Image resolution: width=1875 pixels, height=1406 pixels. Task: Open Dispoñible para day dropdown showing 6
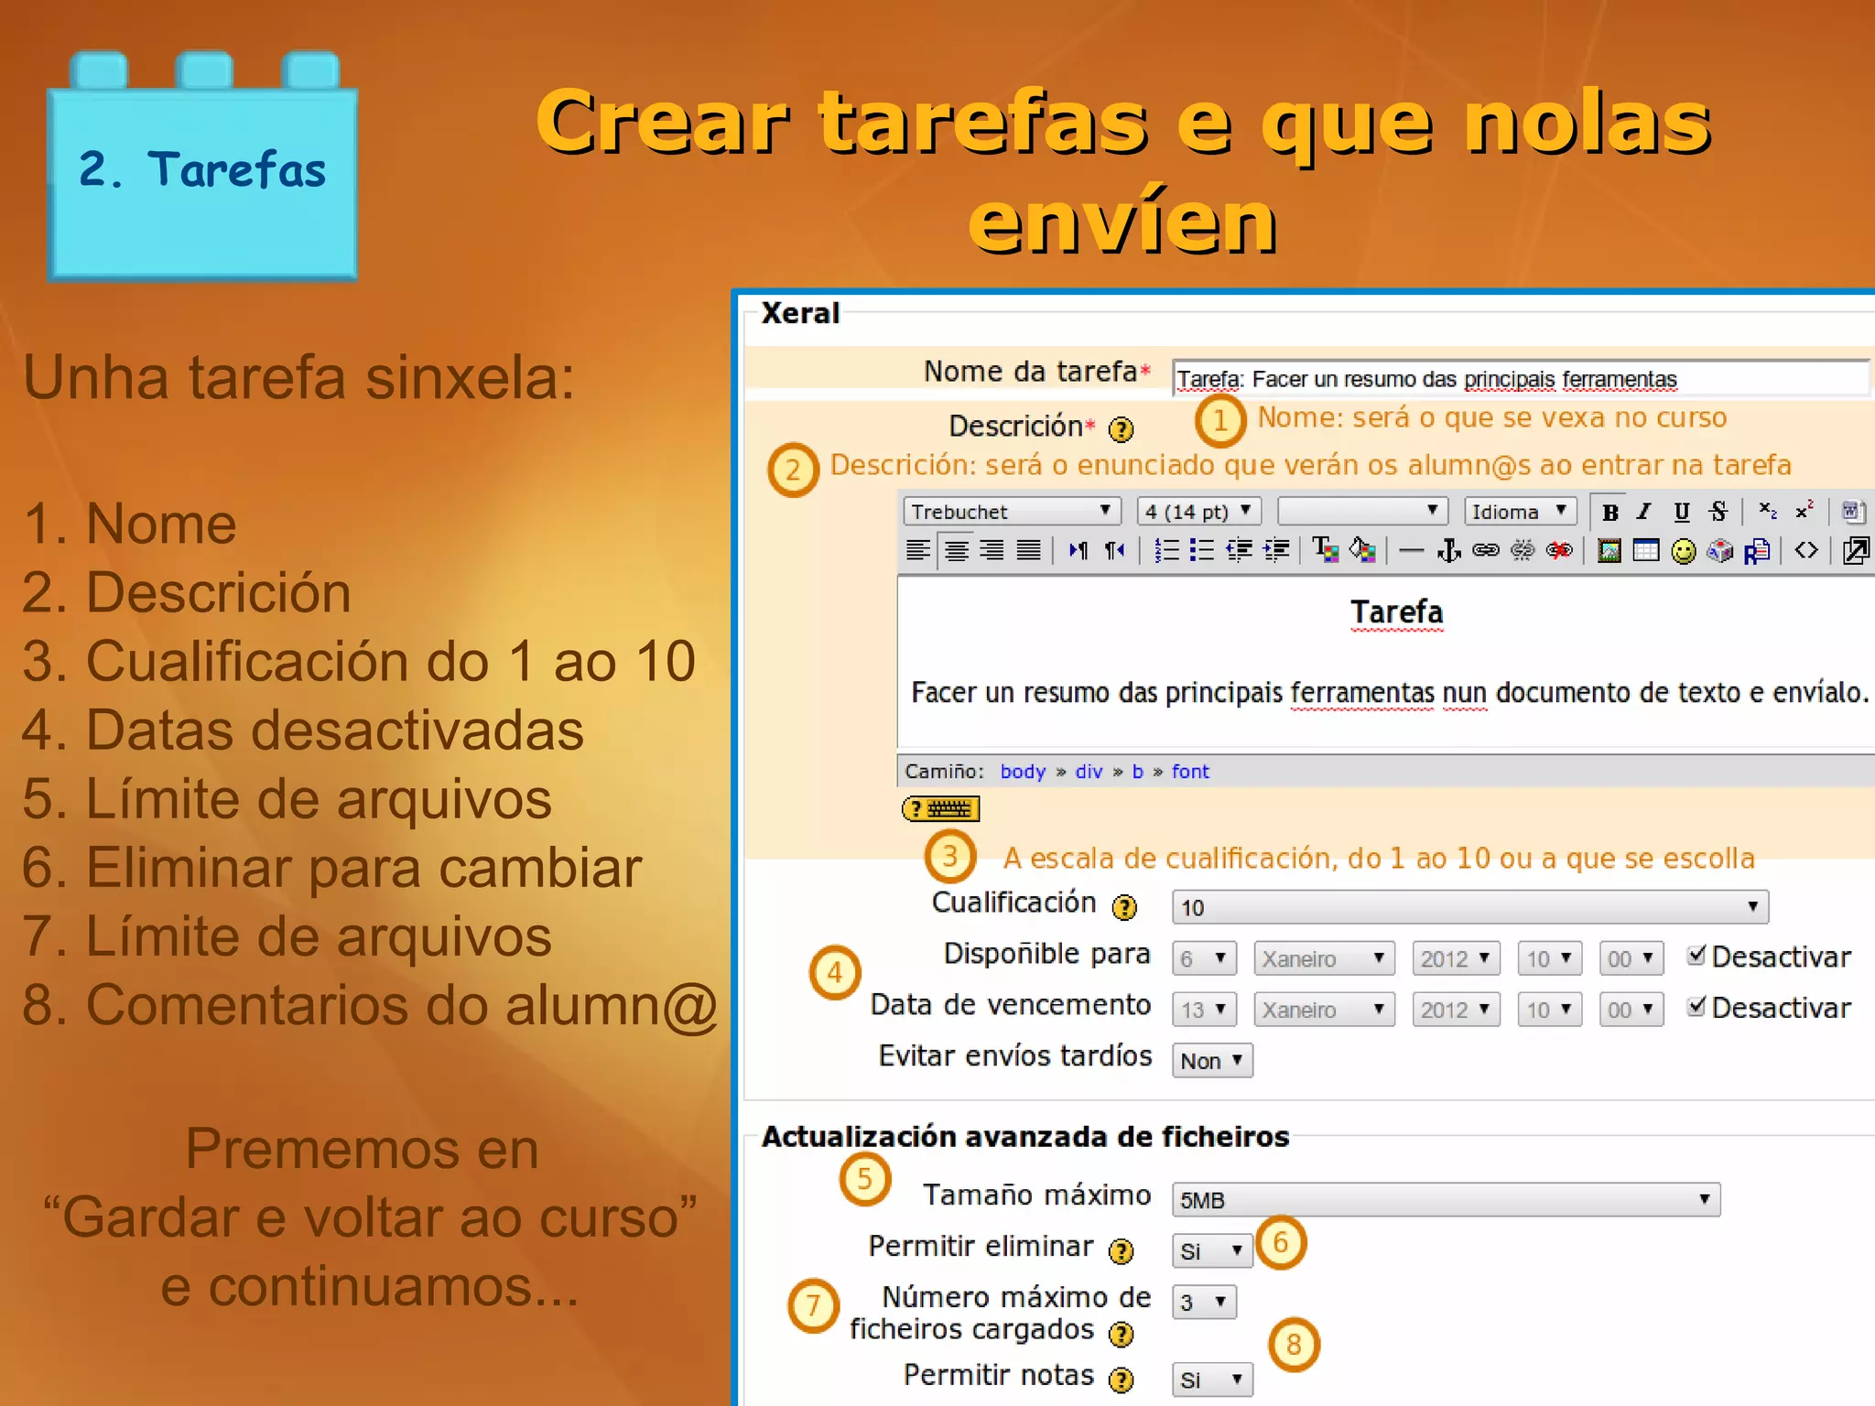click(1204, 958)
